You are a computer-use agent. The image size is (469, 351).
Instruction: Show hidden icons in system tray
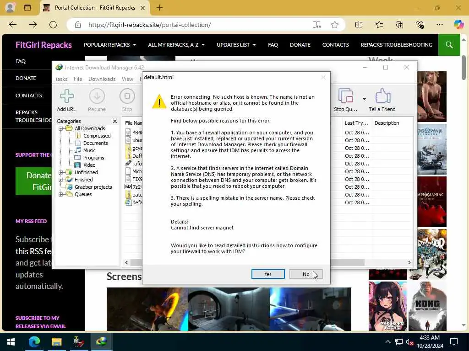(387, 342)
